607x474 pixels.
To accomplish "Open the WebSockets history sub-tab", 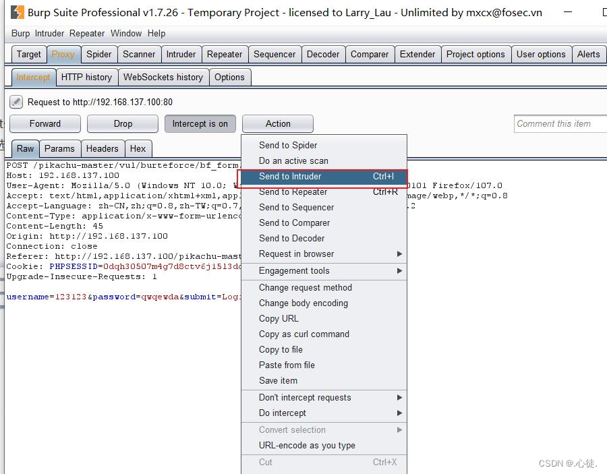I will [163, 78].
